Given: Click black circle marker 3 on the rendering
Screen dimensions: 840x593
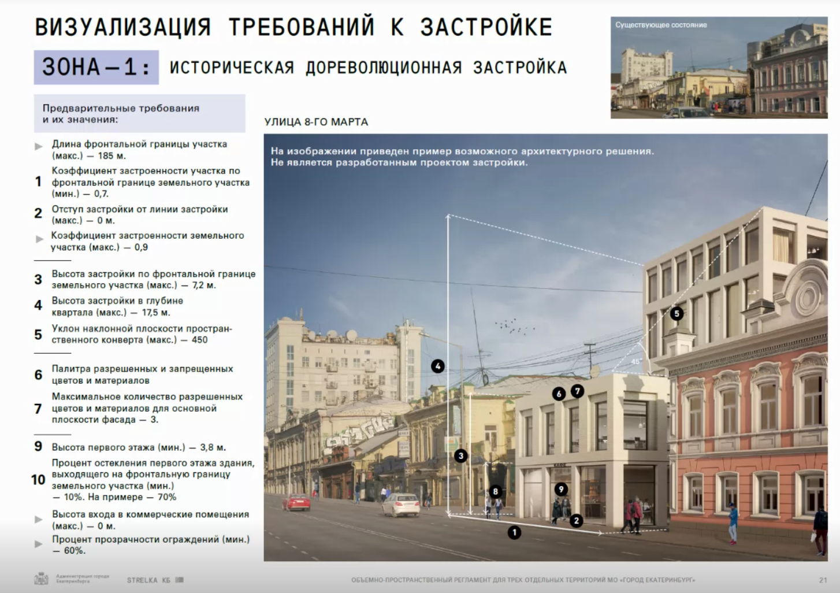Looking at the screenshot, I should (x=460, y=455).
